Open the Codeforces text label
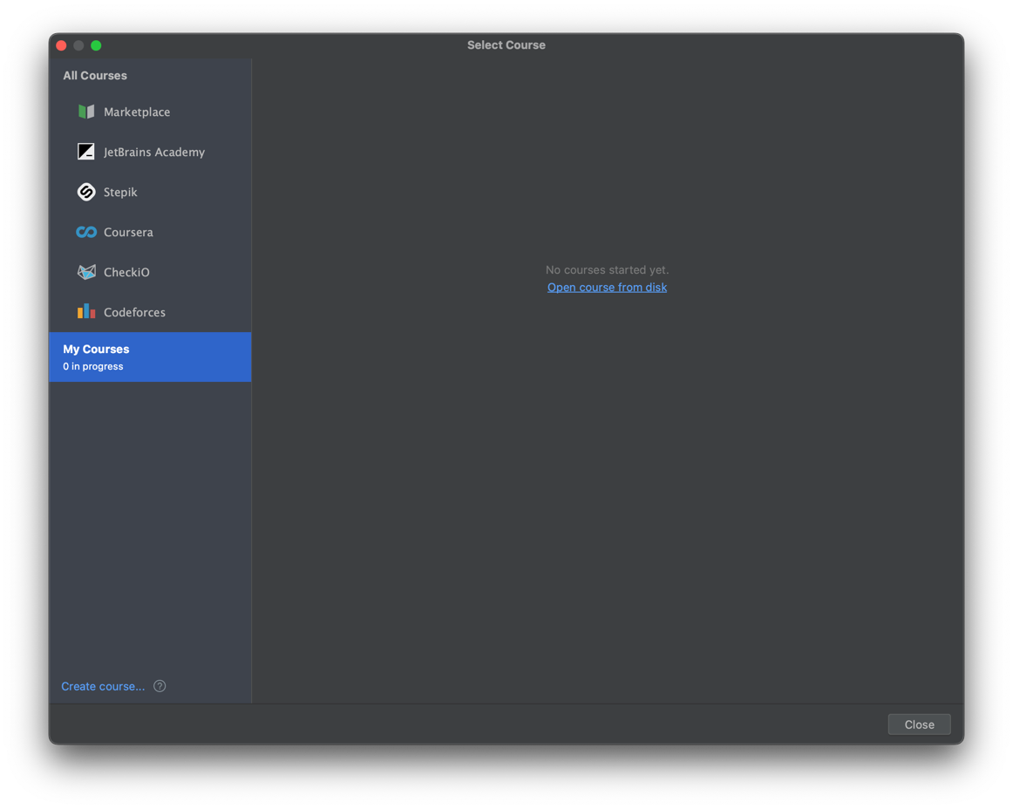Image resolution: width=1013 pixels, height=809 pixels. pos(134,312)
